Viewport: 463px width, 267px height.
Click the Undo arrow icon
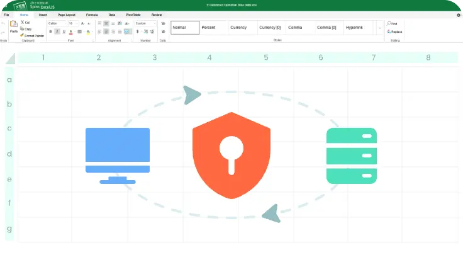click(x=3, y=24)
